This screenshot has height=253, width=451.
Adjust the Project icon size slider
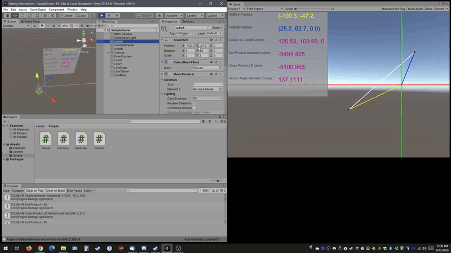(216, 181)
